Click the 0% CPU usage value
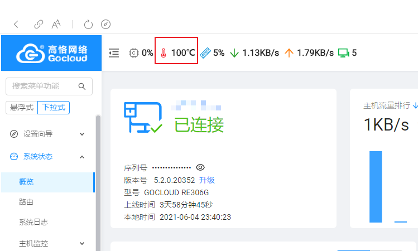418x251 pixels. [147, 53]
